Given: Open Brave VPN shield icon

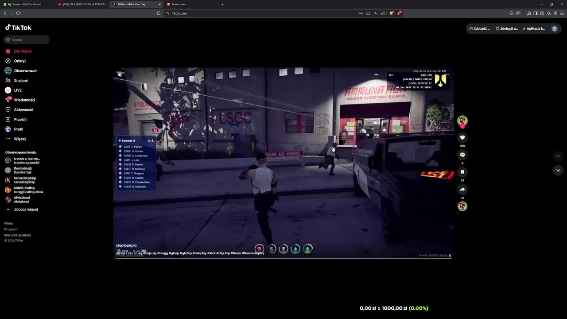Looking at the screenshot, I should (x=555, y=13).
